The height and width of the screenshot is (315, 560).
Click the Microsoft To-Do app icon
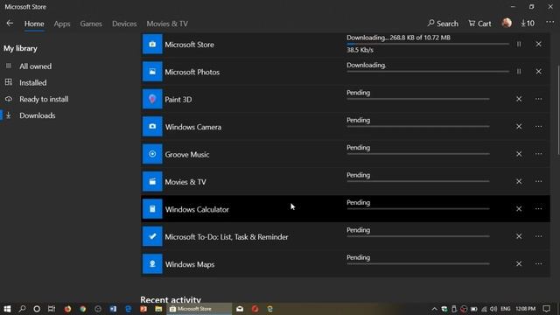pyautogui.click(x=152, y=236)
